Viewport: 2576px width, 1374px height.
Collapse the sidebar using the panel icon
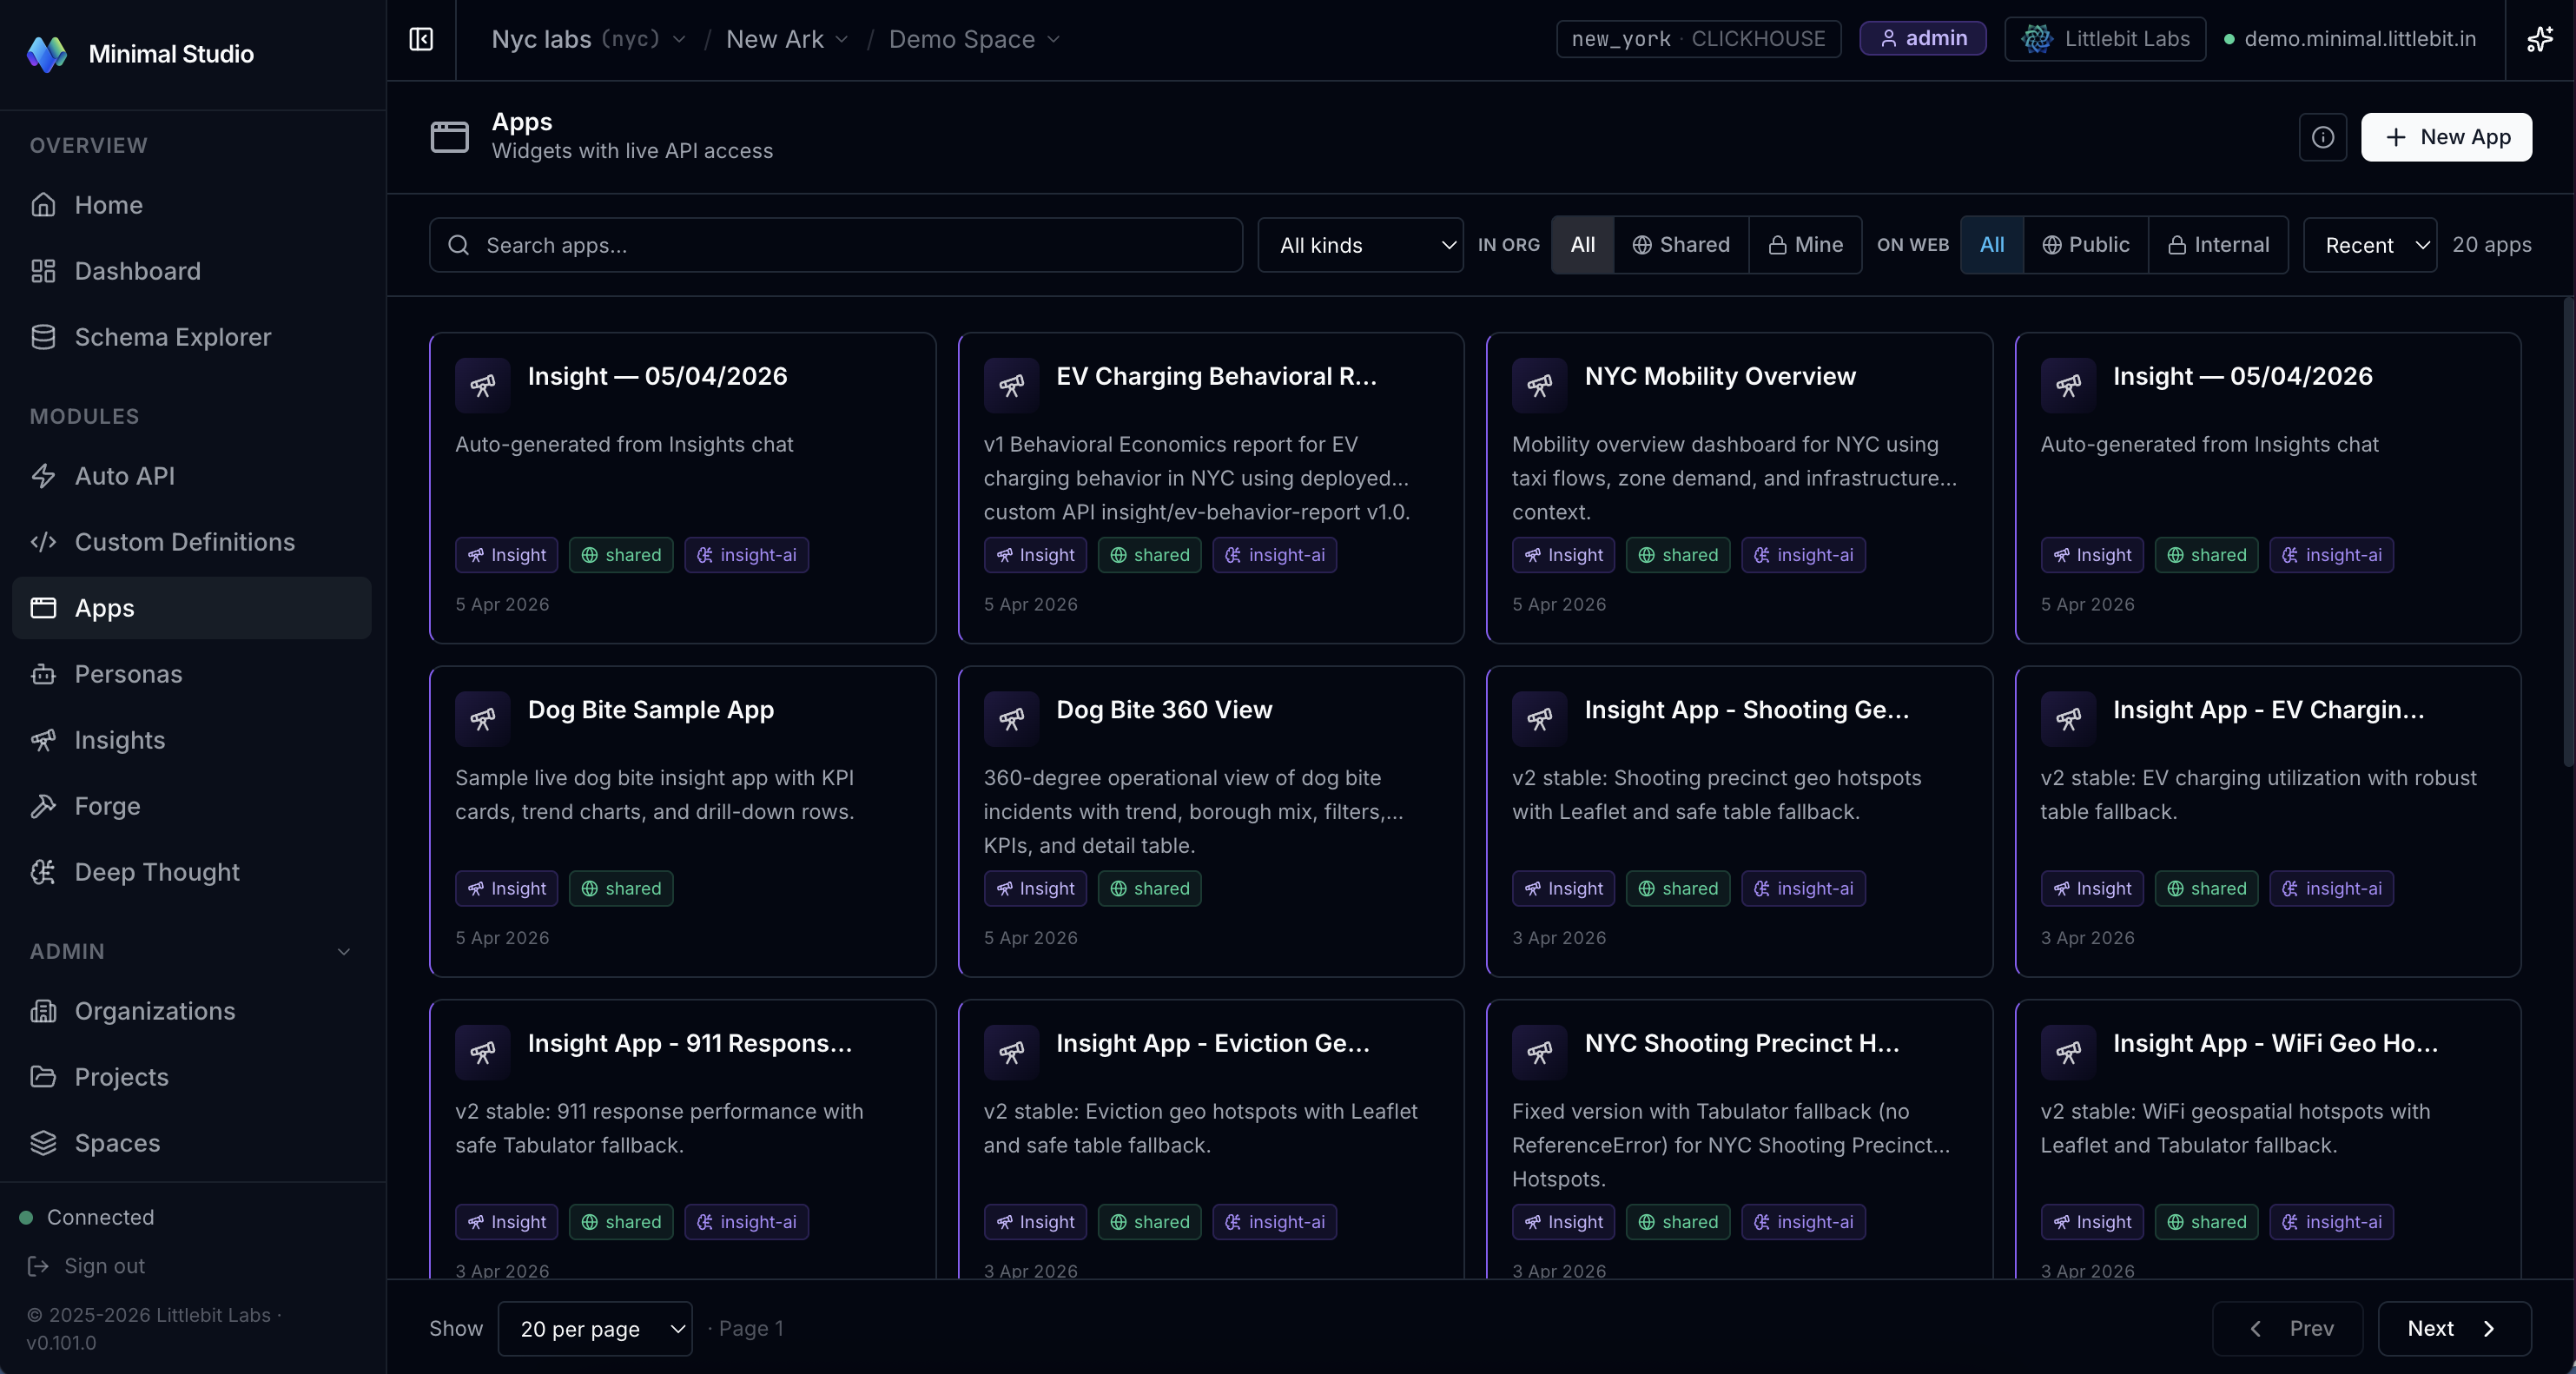click(x=420, y=39)
